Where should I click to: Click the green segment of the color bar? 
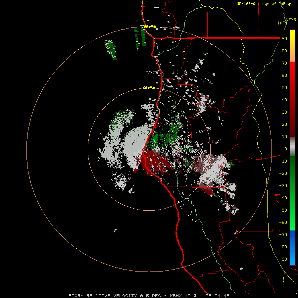pyautogui.click(x=292, y=193)
